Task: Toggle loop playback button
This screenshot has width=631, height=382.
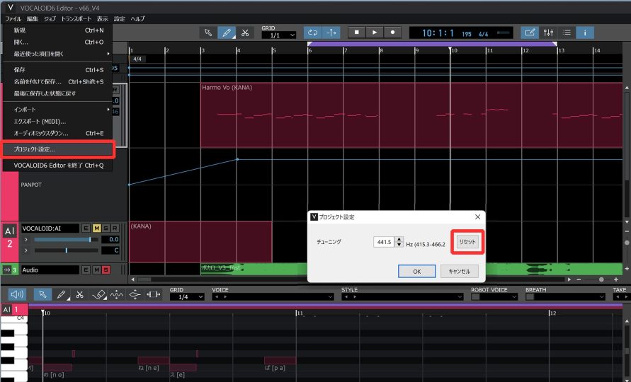Action: click(x=312, y=33)
